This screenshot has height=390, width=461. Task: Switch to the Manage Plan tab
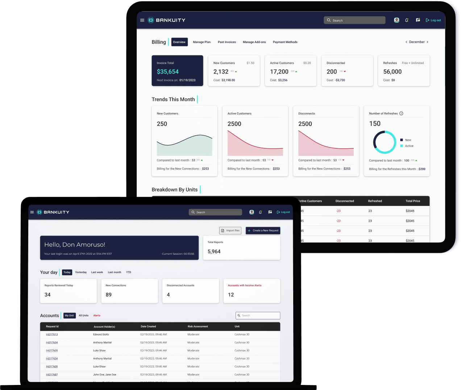pos(202,42)
